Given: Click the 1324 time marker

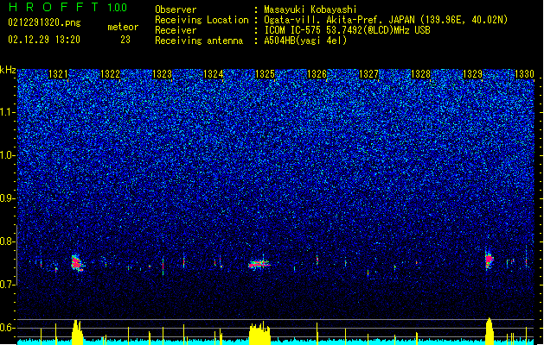Looking at the screenshot, I should click(x=213, y=74).
